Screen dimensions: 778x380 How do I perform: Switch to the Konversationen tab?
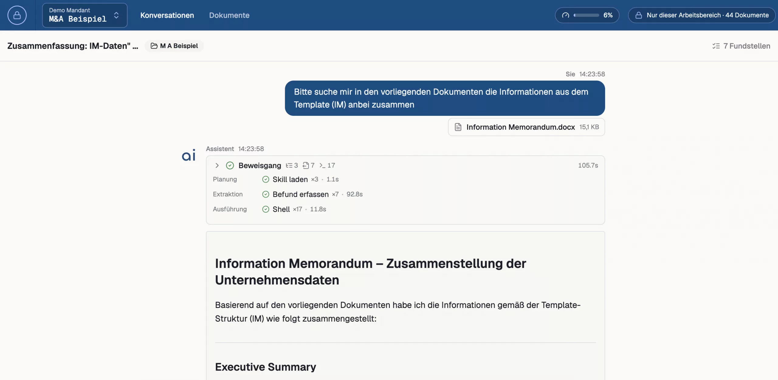coord(167,15)
